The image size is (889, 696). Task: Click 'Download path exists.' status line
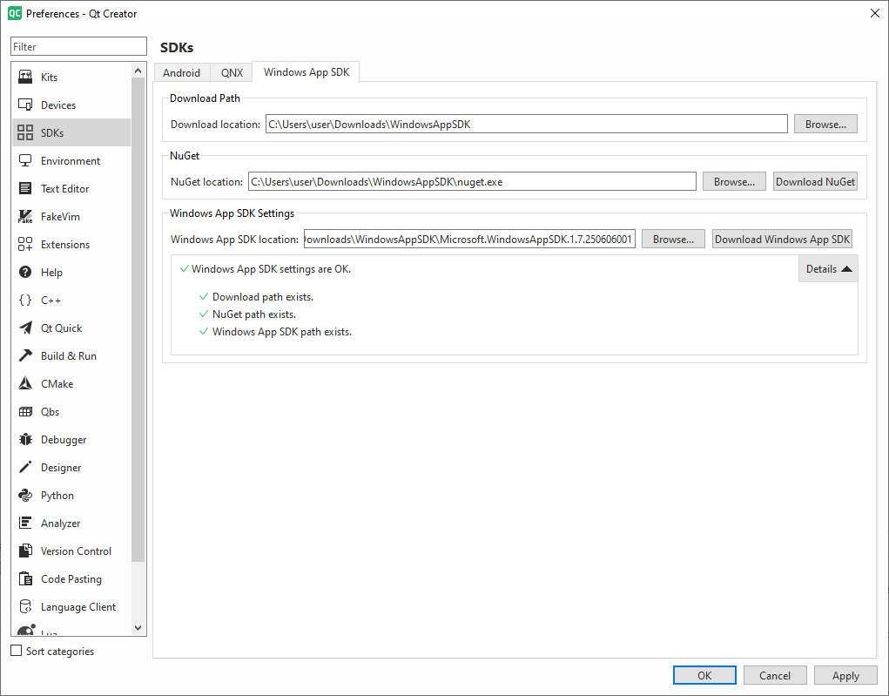262,297
